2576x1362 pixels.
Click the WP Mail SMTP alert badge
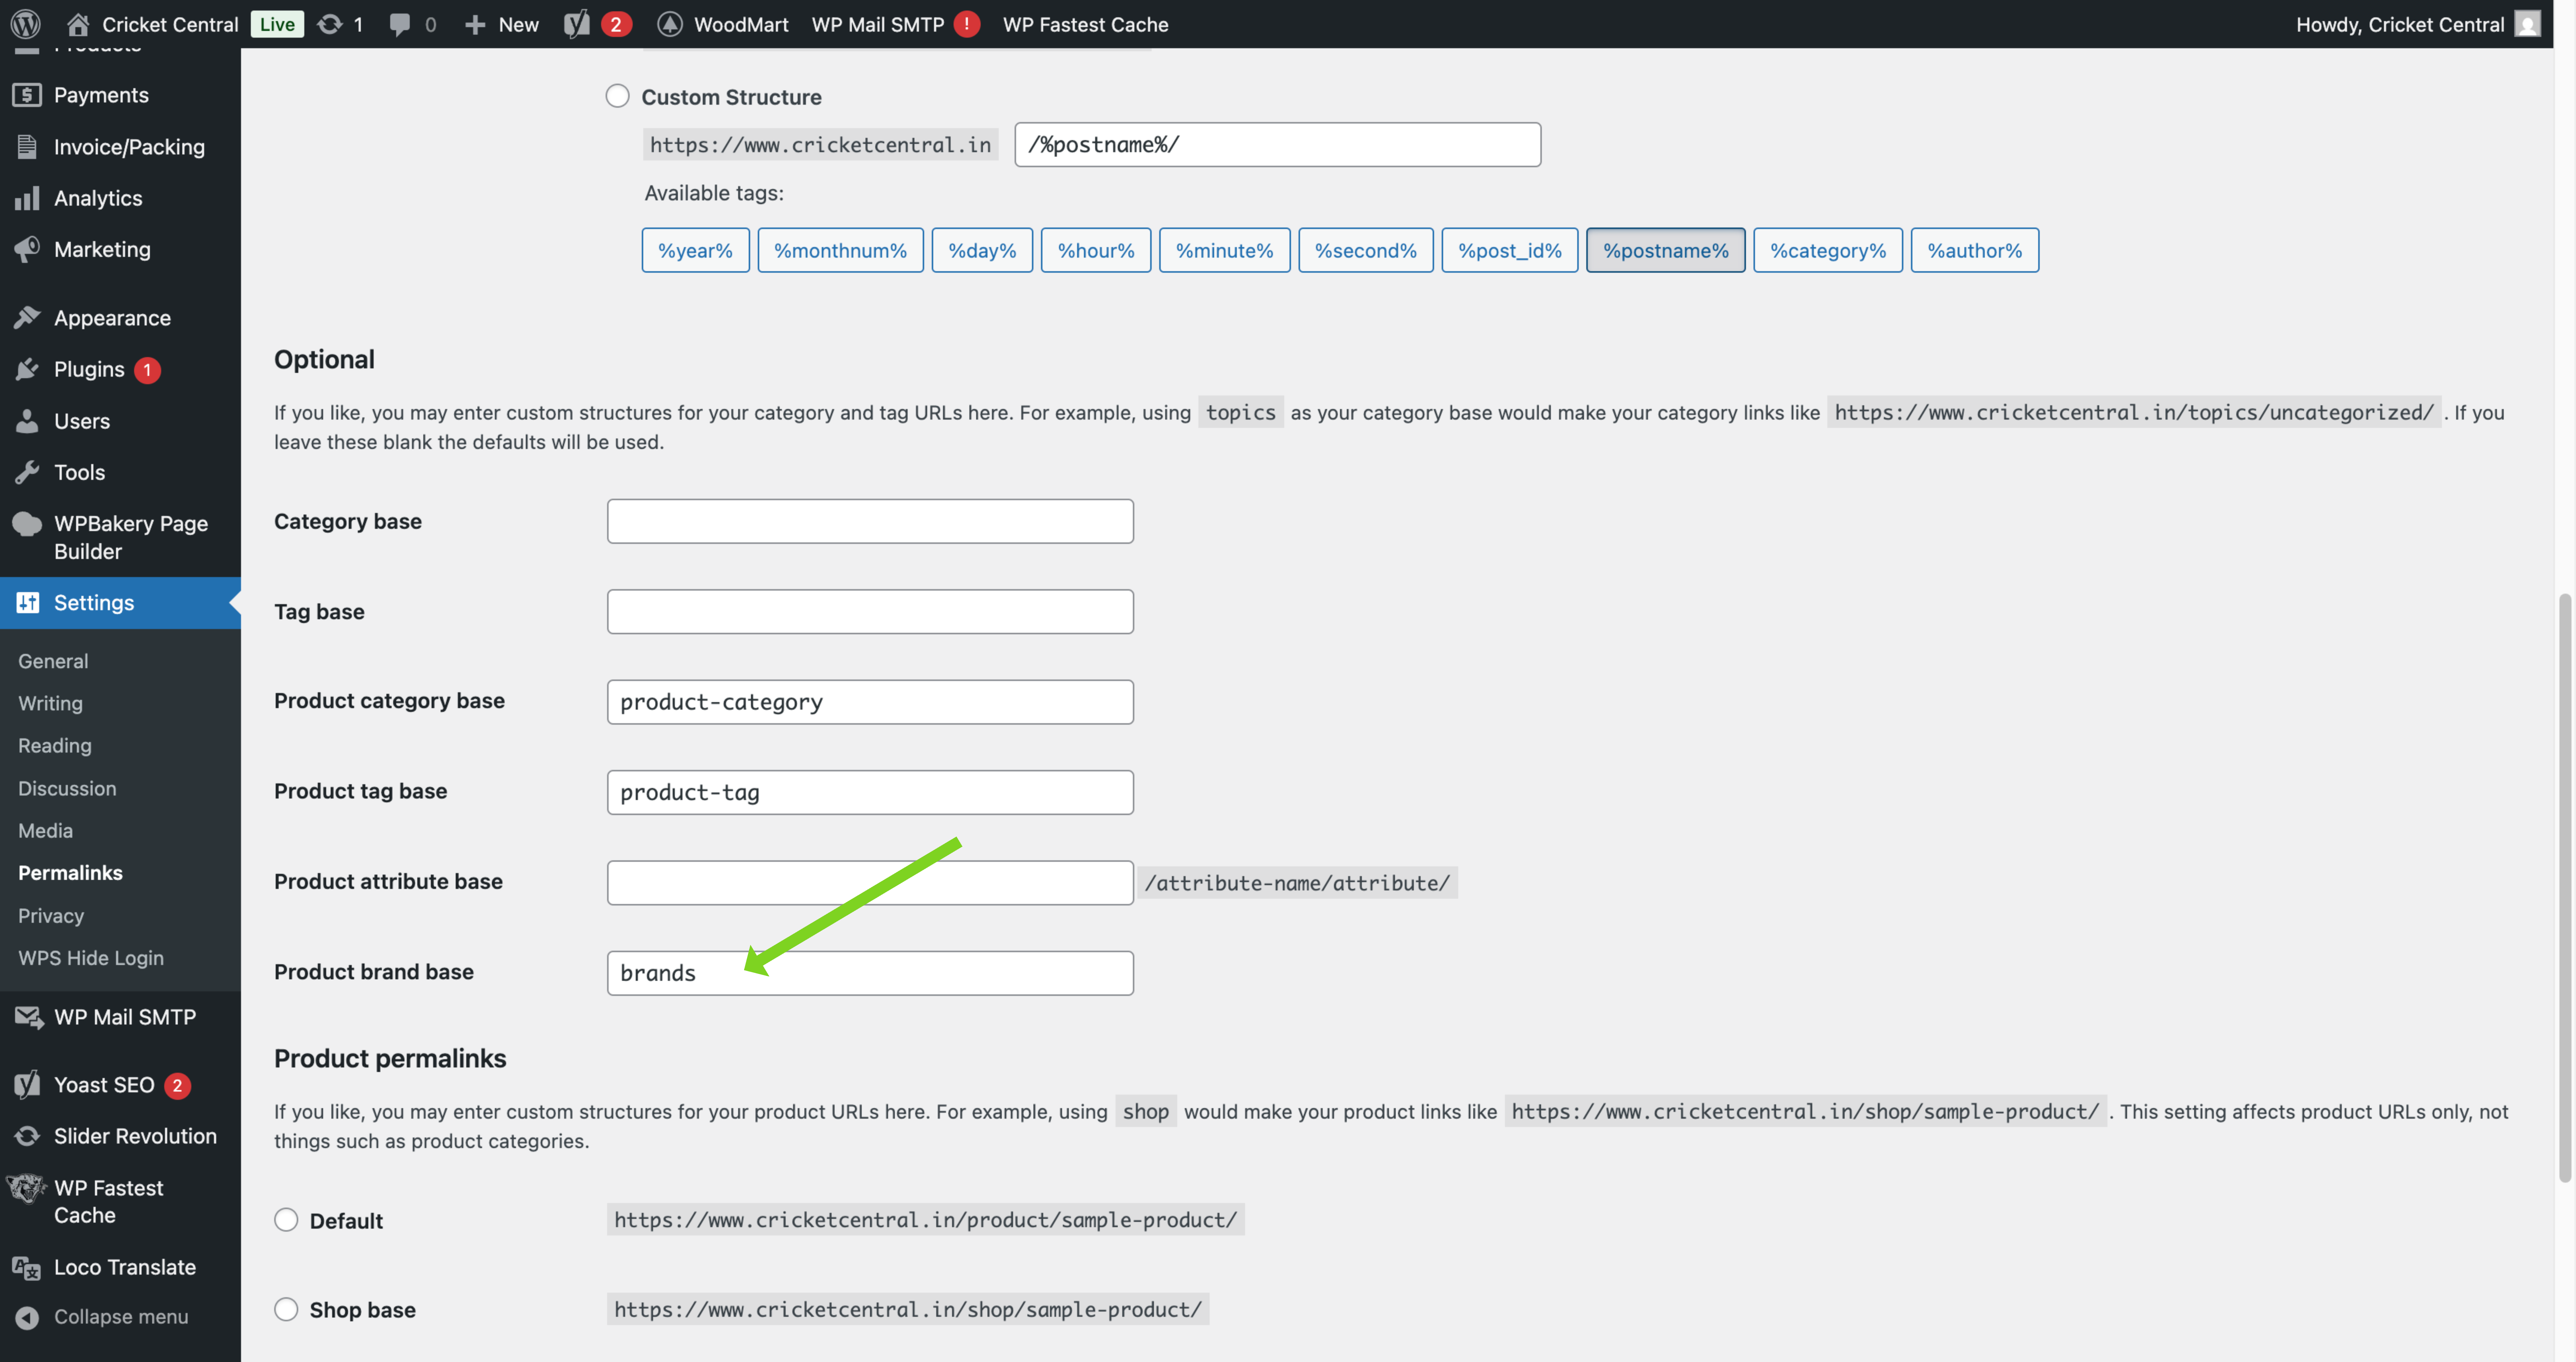(966, 24)
